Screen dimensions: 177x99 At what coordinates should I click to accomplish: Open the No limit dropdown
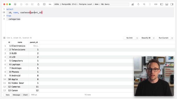[131, 38]
